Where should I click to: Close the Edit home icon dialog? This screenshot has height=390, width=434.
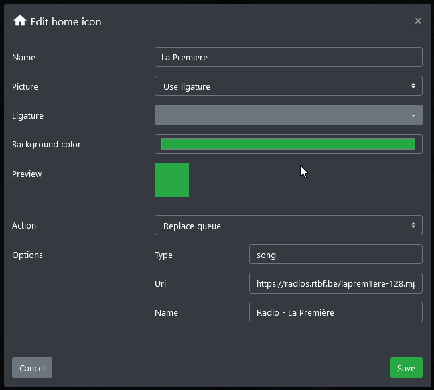click(418, 21)
